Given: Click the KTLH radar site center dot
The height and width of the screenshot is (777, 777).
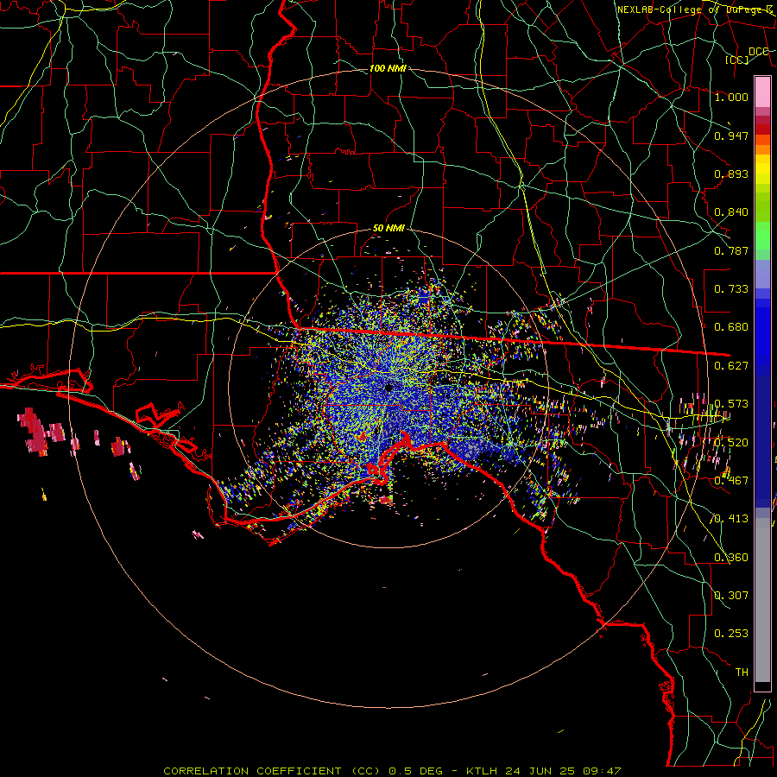Looking at the screenshot, I should (388, 388).
